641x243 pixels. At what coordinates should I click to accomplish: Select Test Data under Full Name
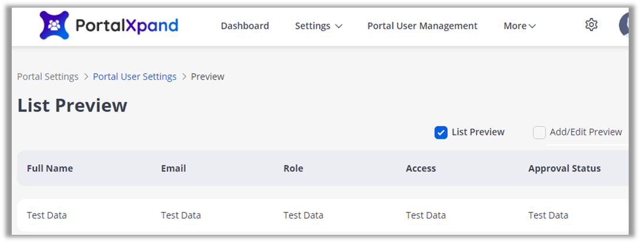click(x=47, y=215)
